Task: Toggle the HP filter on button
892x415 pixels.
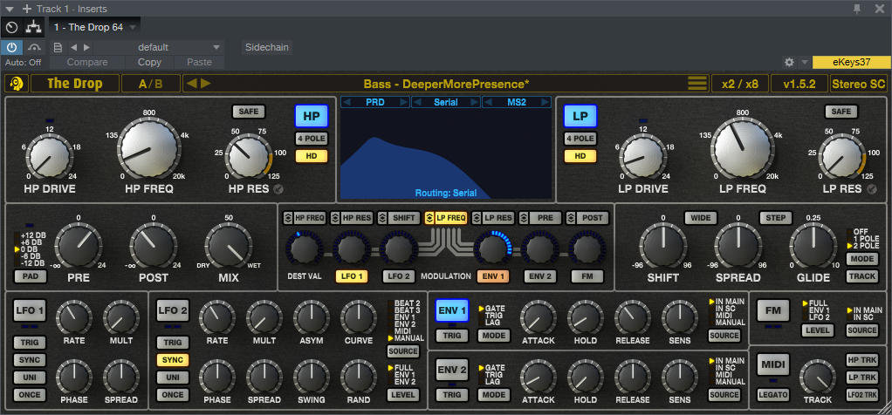Action: coord(312,116)
